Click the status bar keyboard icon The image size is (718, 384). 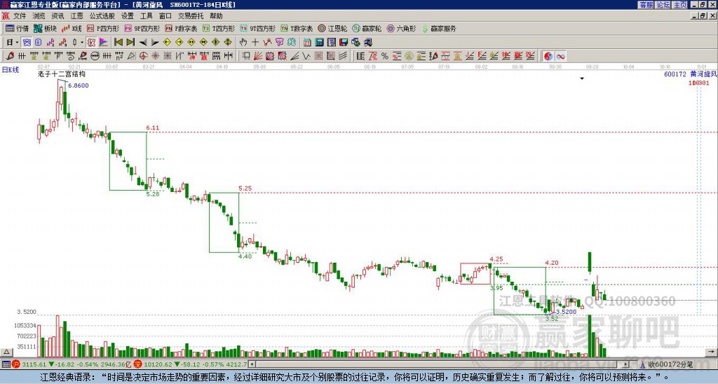pos(6,364)
